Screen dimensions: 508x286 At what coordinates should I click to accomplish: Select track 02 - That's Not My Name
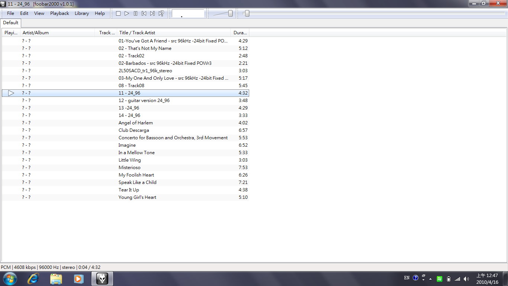coord(125,48)
